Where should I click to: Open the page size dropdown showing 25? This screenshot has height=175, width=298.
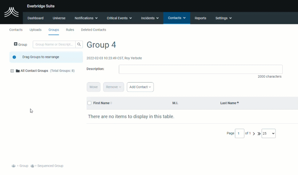point(268,134)
